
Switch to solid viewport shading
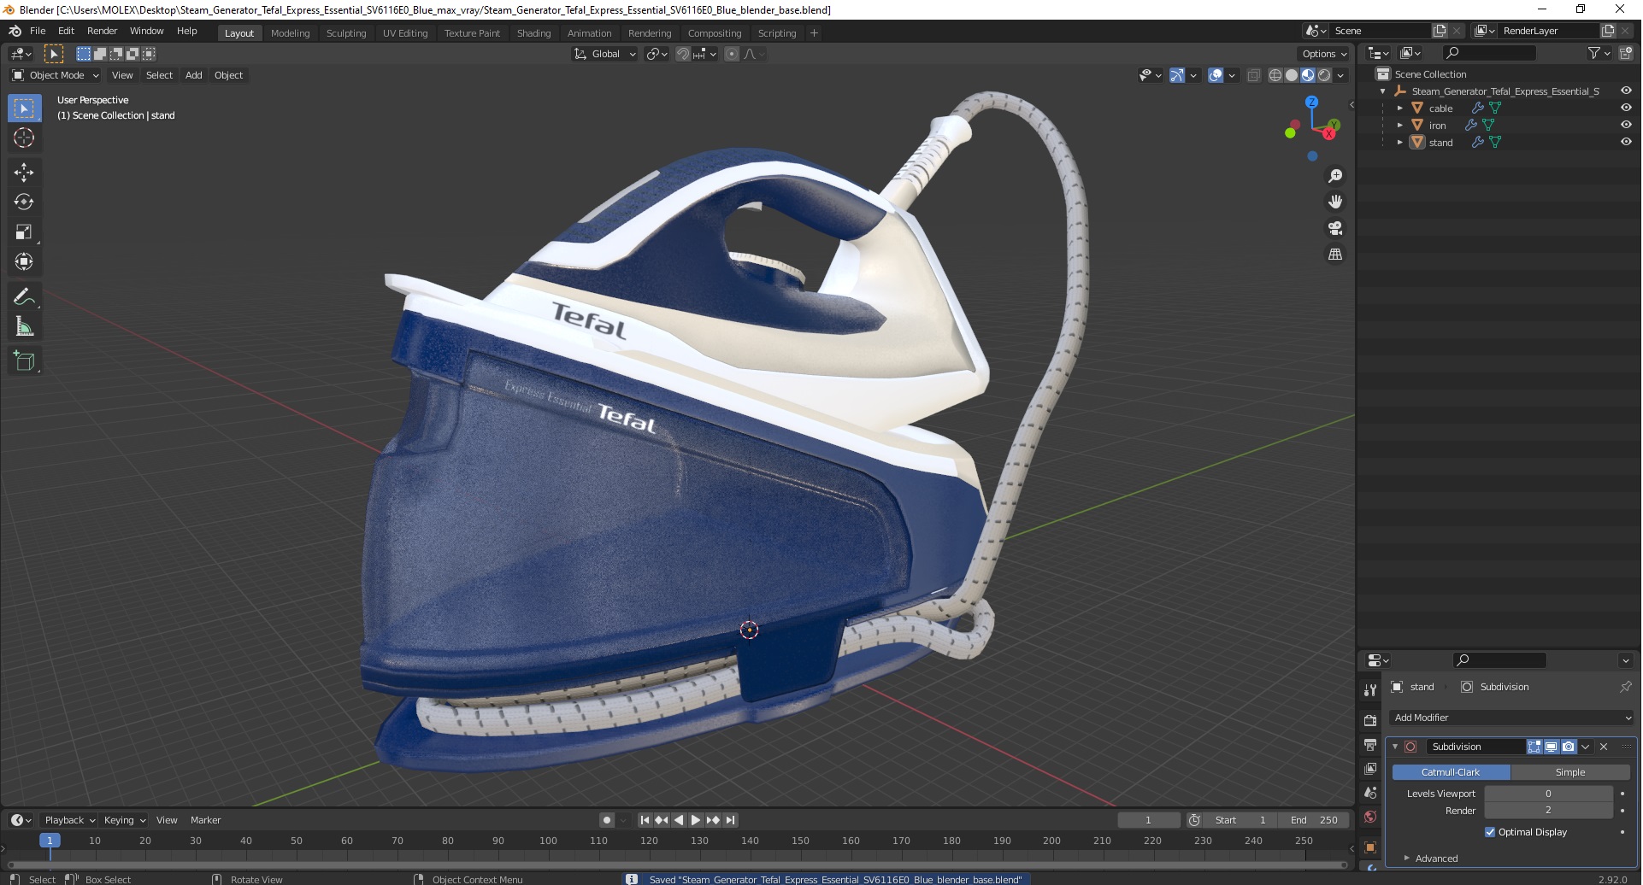pos(1292,75)
